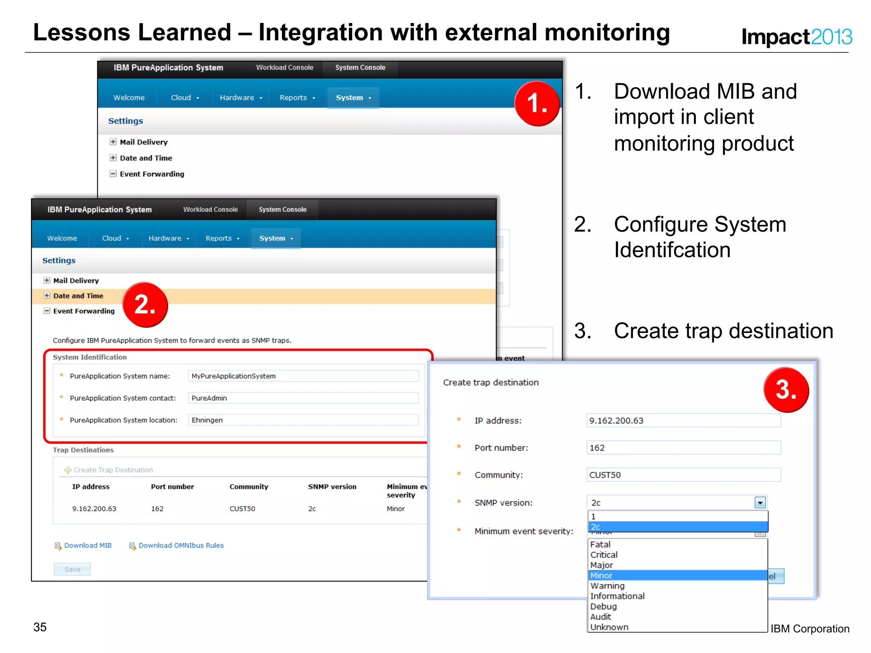This screenshot has height=653, width=871.
Task: Open the Reports menu in the back window
Action: pos(297,98)
